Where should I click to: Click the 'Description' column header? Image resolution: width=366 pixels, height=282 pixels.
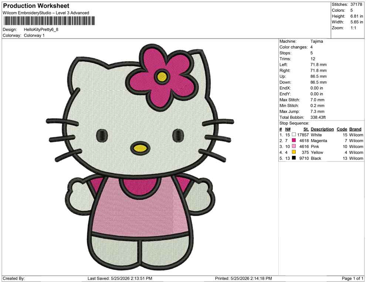(322, 129)
